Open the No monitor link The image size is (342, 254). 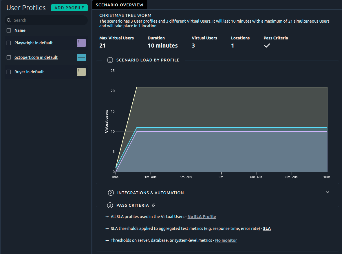pyautogui.click(x=226, y=240)
